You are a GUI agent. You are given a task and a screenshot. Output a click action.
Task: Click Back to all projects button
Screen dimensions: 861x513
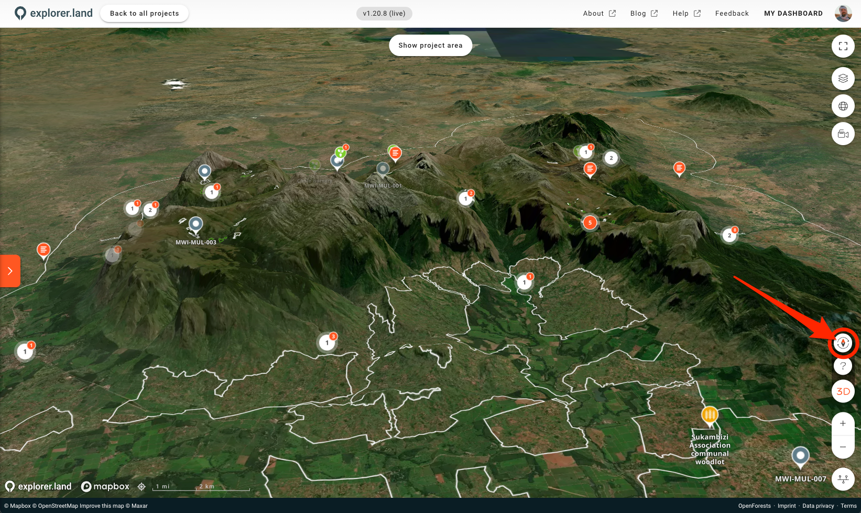(x=144, y=14)
